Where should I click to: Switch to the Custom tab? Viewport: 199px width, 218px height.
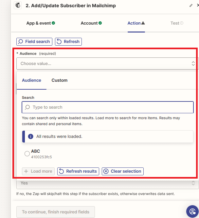pyautogui.click(x=59, y=80)
